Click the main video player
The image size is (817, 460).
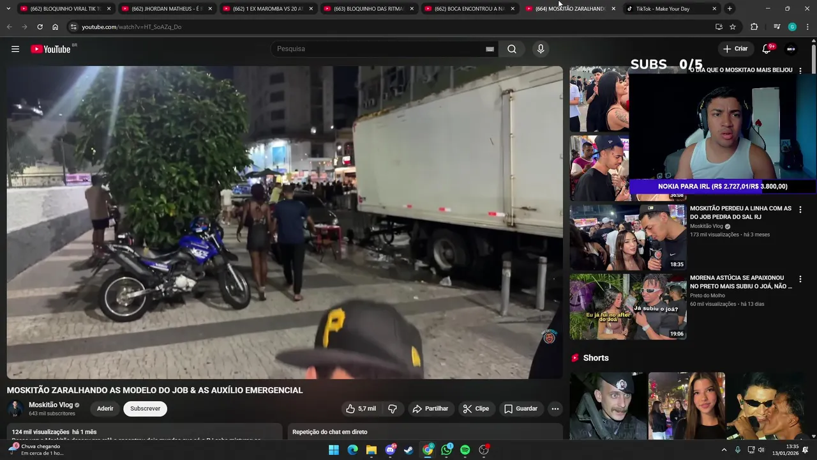click(285, 222)
